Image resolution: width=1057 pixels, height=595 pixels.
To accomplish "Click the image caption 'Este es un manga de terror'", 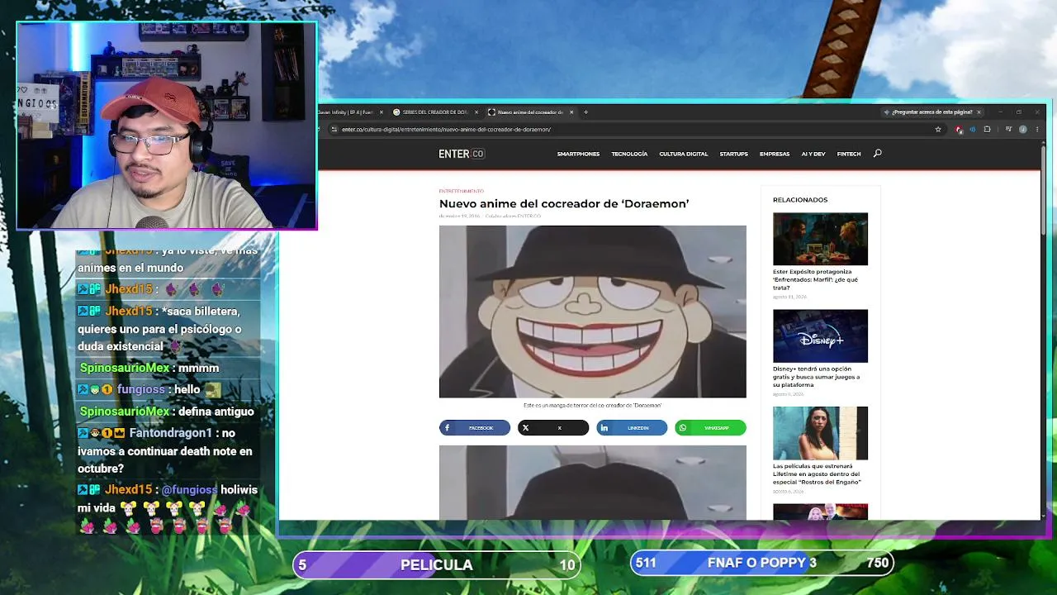I will pyautogui.click(x=593, y=406).
